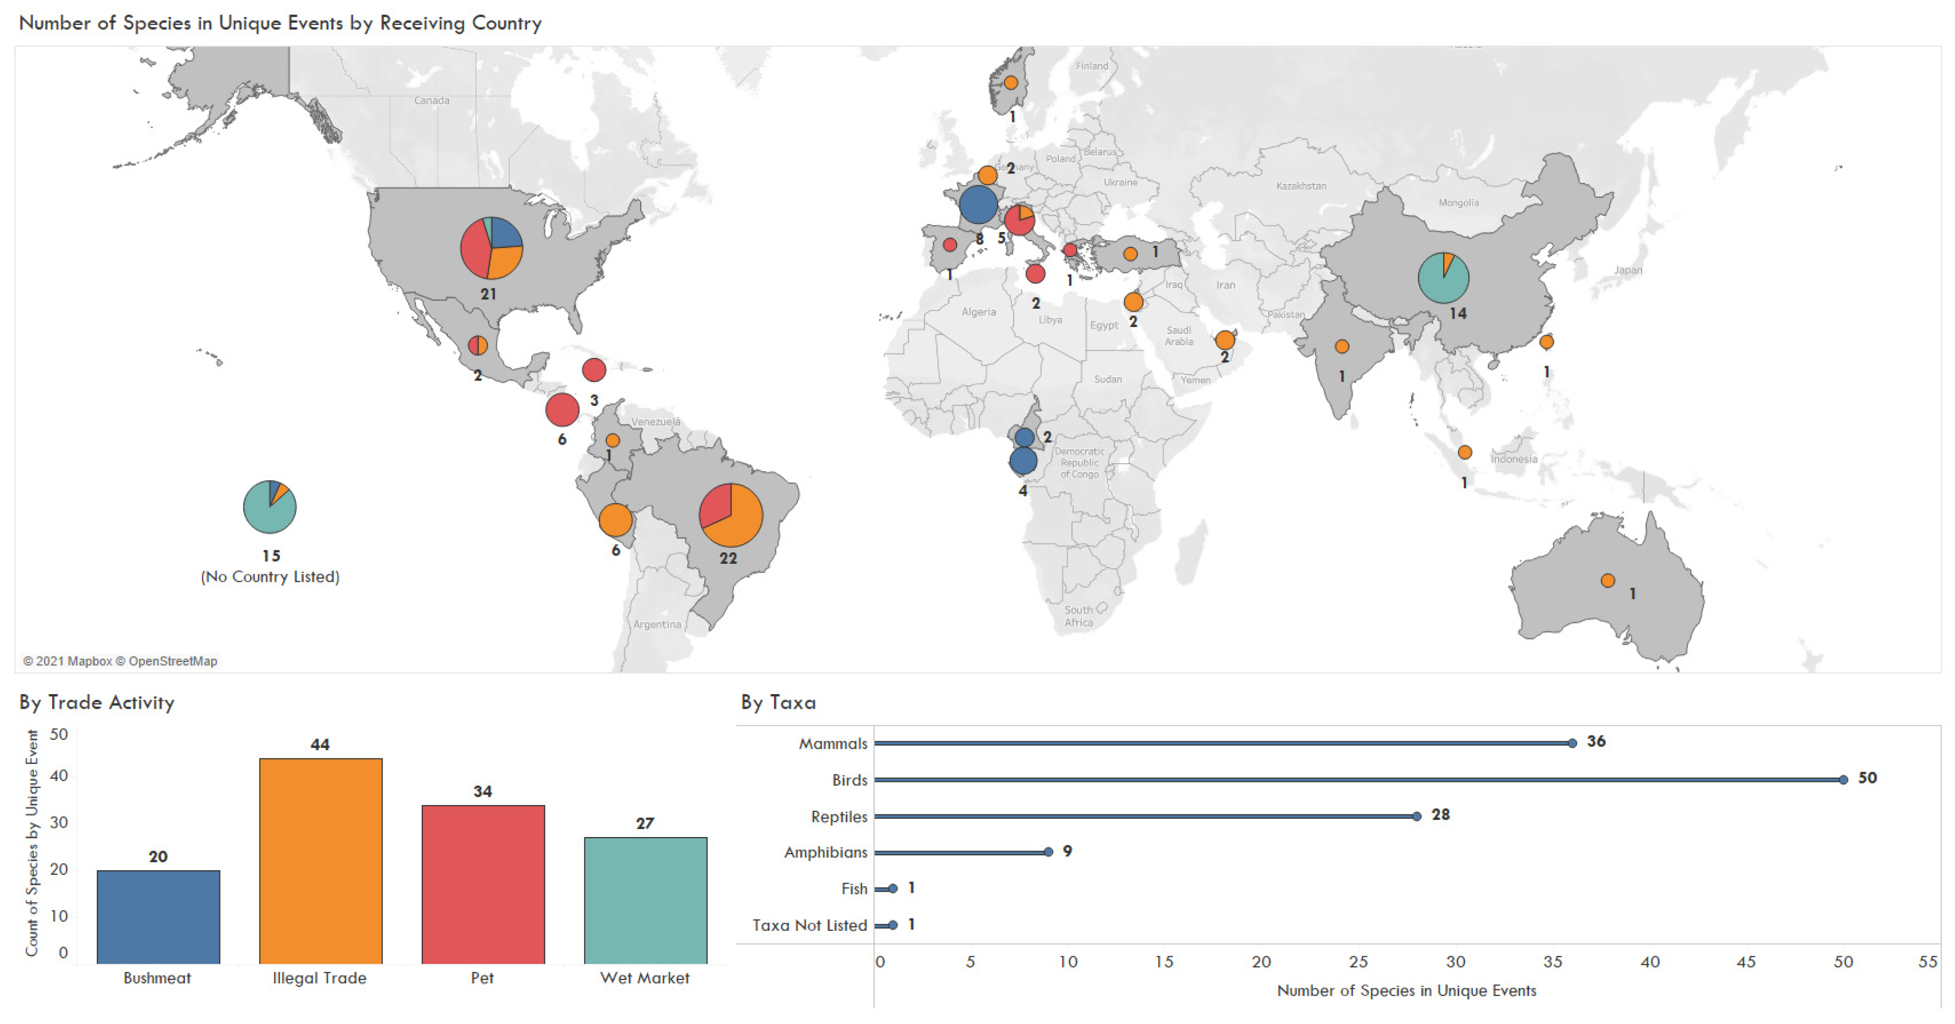
Task: Click the China pie chart labeled 14
Action: coord(1443,278)
